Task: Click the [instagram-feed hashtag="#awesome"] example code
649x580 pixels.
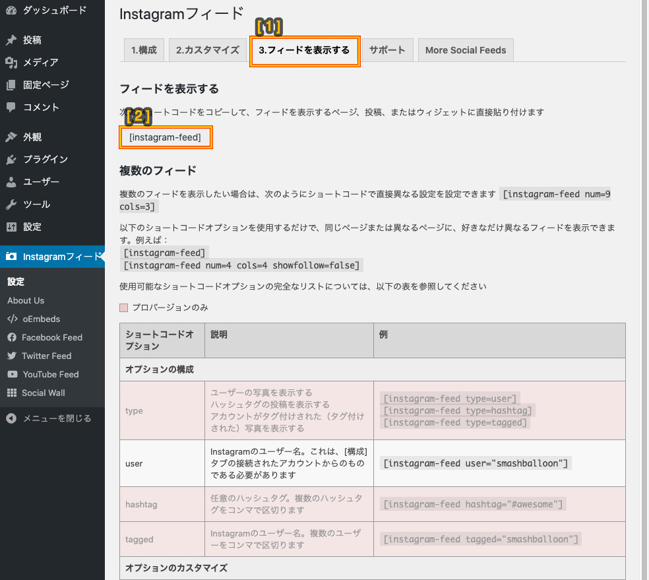Action: [x=473, y=504]
